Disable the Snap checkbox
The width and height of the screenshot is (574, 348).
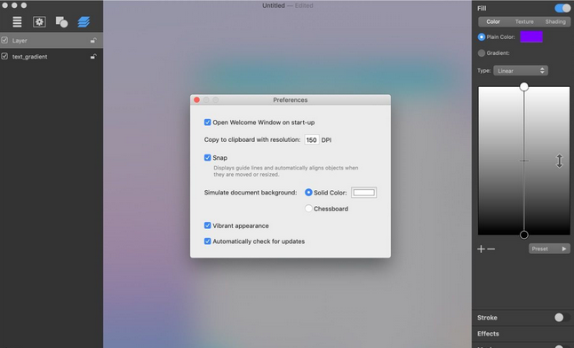[x=208, y=157]
